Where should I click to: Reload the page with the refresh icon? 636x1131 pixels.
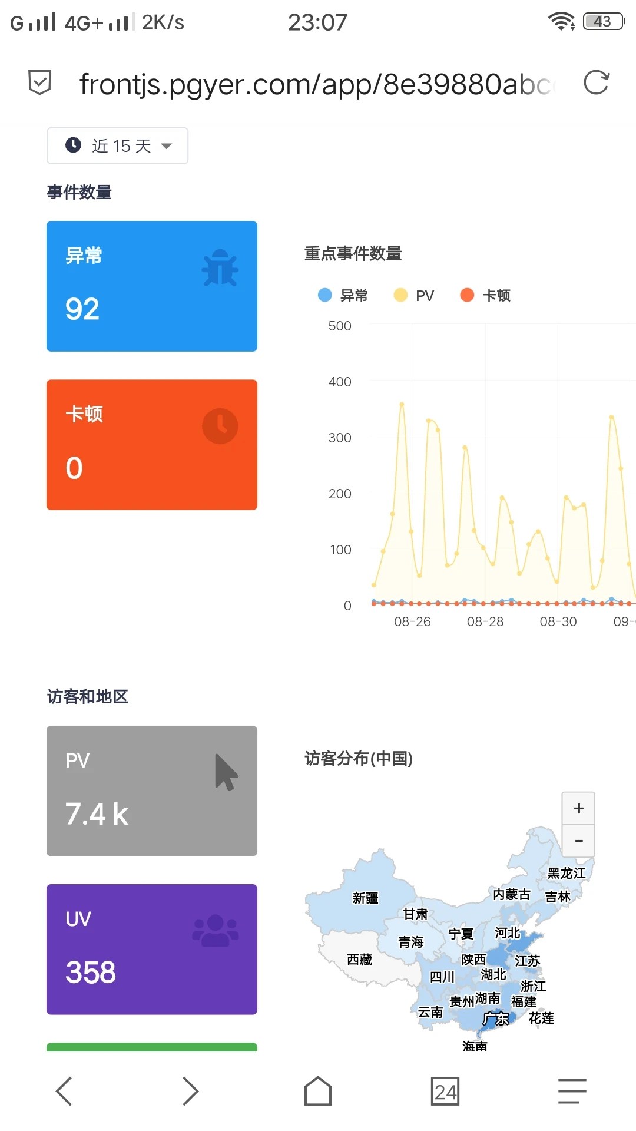[596, 82]
